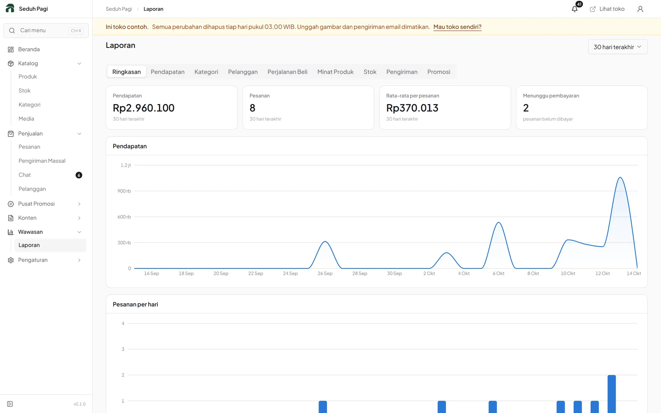Viewport: 661px width, 413px height.
Task: Click the Konten document icon
Action: 11,218
